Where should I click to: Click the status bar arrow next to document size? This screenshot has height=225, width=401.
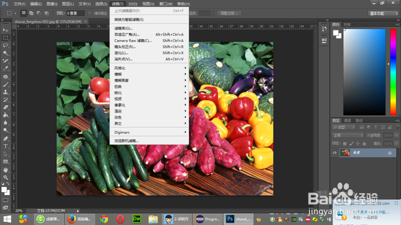pyautogui.click(x=78, y=211)
